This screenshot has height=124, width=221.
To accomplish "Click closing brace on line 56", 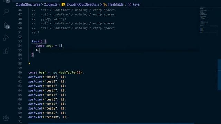I will point(33,55).
